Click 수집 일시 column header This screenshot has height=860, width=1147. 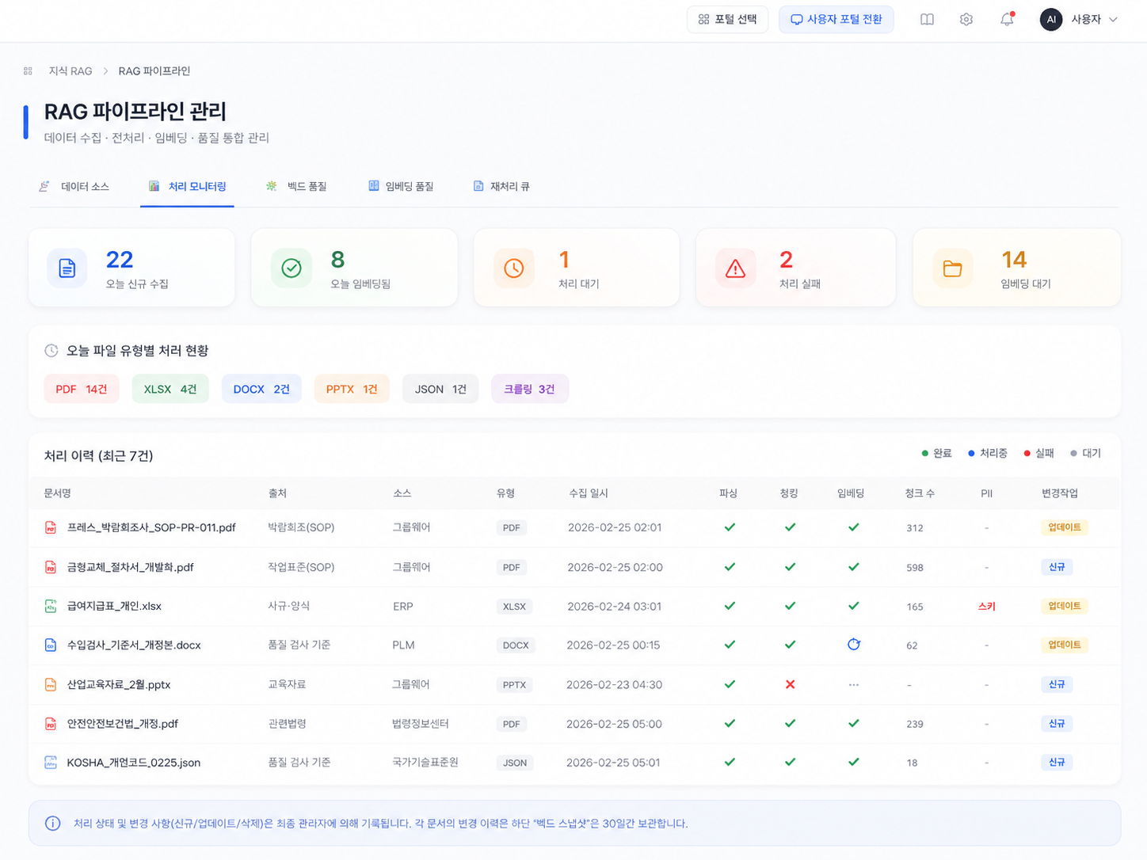pyautogui.click(x=589, y=493)
